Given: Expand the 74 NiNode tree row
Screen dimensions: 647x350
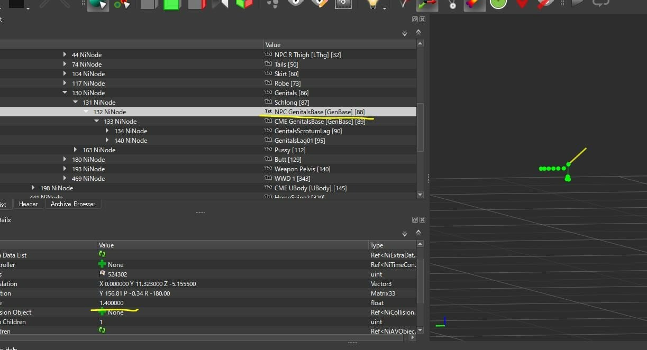Looking at the screenshot, I should pyautogui.click(x=65, y=64).
